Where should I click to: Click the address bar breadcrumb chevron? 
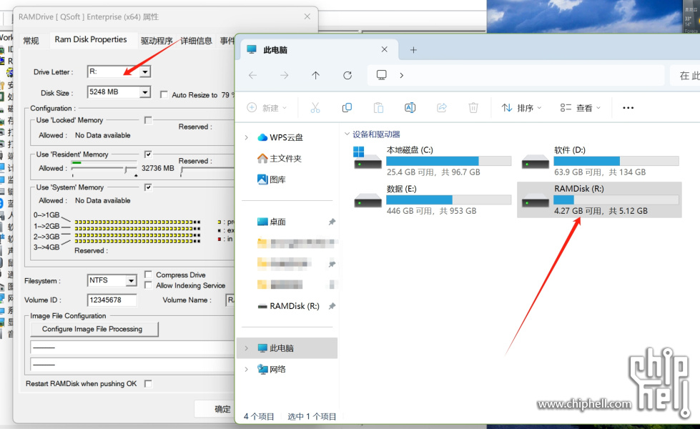pyautogui.click(x=401, y=76)
